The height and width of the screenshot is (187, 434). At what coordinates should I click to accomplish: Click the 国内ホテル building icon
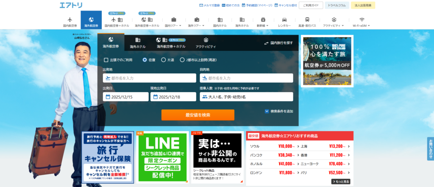(220, 19)
